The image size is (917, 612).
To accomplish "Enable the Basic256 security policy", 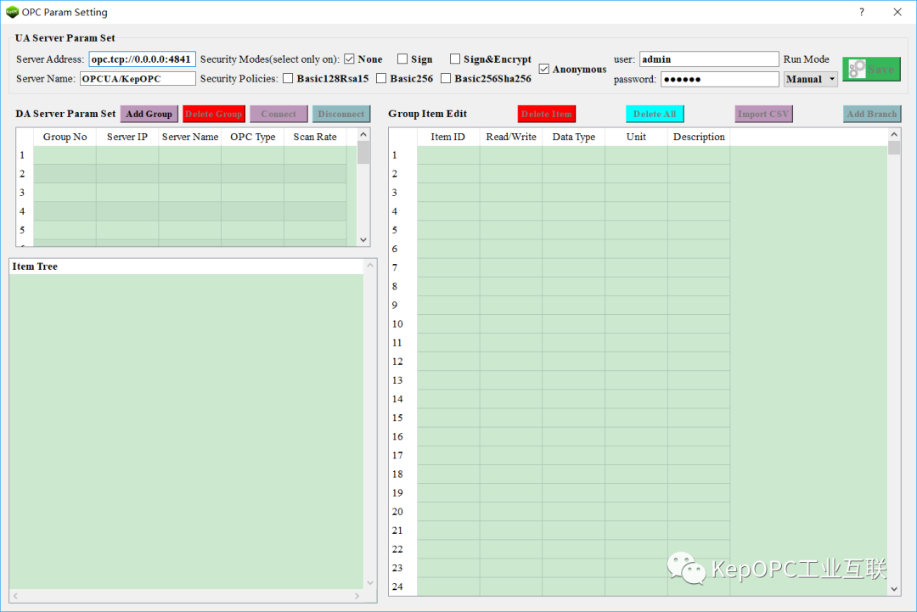I will point(381,78).
